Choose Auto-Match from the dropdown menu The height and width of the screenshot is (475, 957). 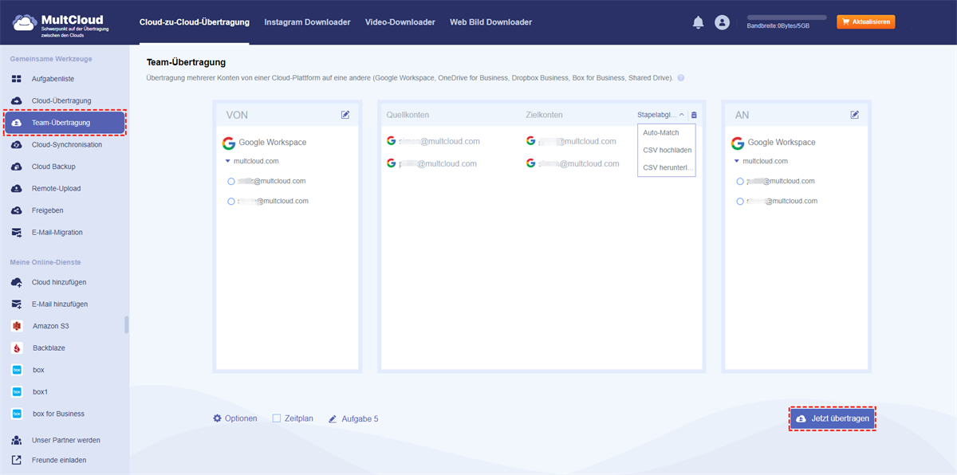(x=660, y=132)
